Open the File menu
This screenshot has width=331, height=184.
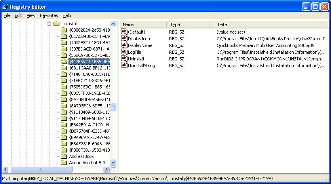click(7, 15)
